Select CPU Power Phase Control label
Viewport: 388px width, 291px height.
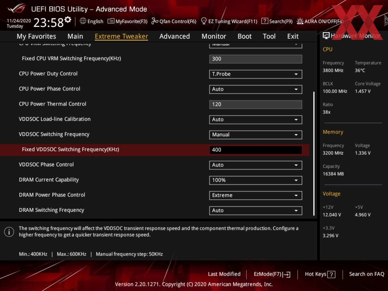(x=49, y=89)
